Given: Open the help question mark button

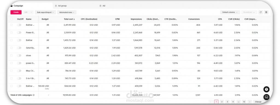Looking at the screenshot, I should [x=266, y=89].
